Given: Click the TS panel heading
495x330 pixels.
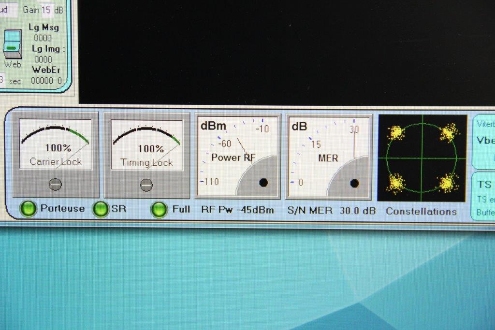Looking at the screenshot, I should (x=484, y=185).
